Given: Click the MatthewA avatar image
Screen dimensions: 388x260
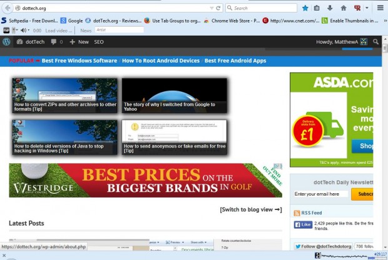Looking at the screenshot, I should point(364,42).
